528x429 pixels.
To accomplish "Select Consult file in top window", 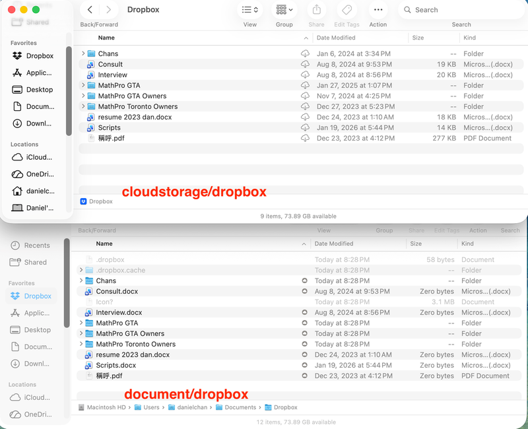I will click(301, 64).
